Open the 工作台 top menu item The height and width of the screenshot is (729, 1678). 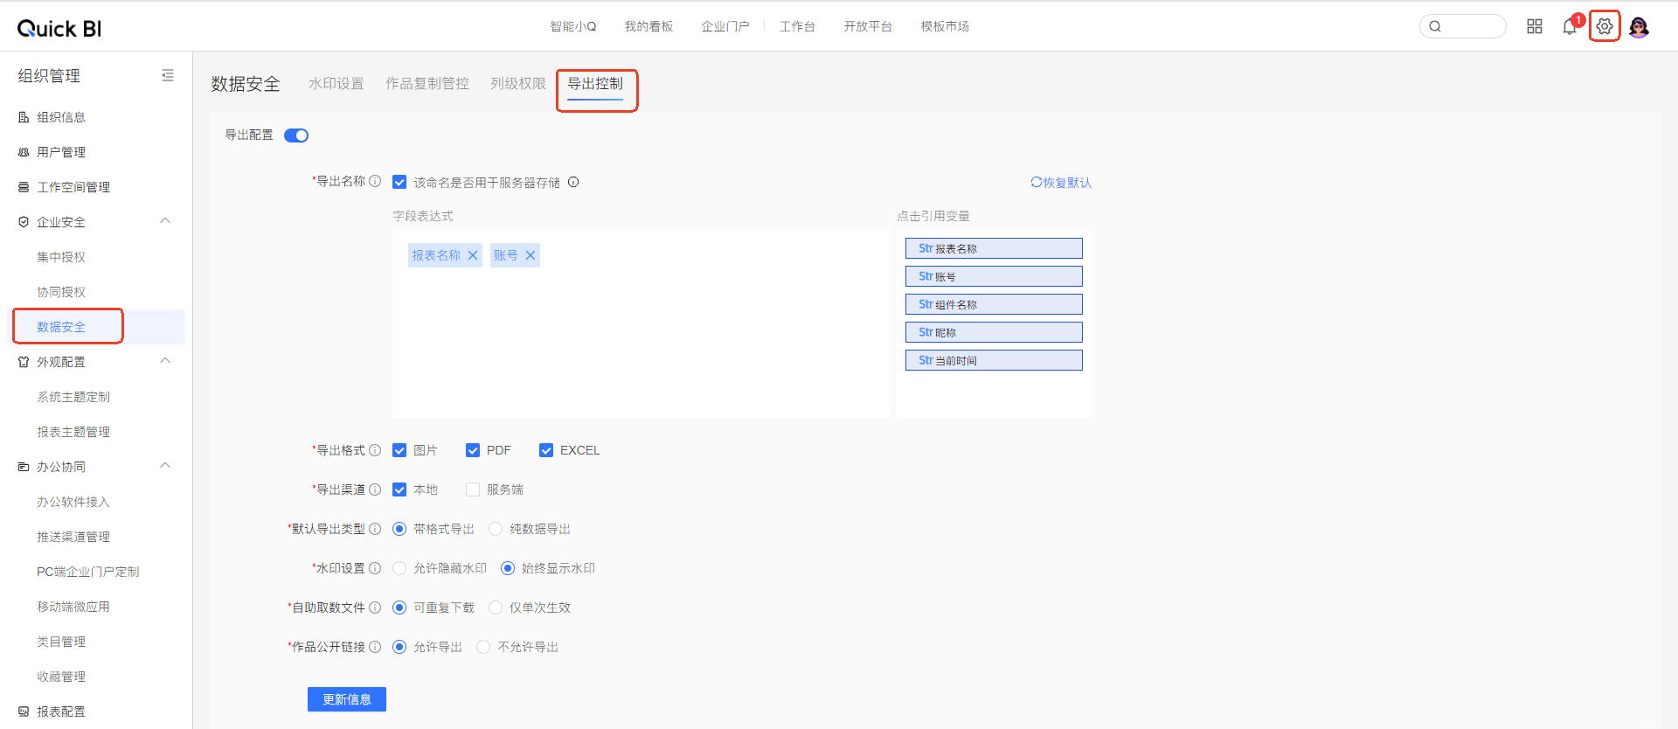[797, 26]
